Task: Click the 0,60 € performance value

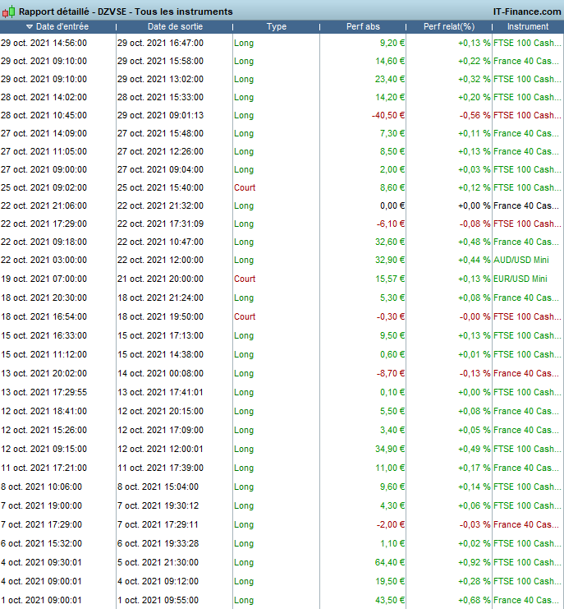Action: (x=392, y=354)
